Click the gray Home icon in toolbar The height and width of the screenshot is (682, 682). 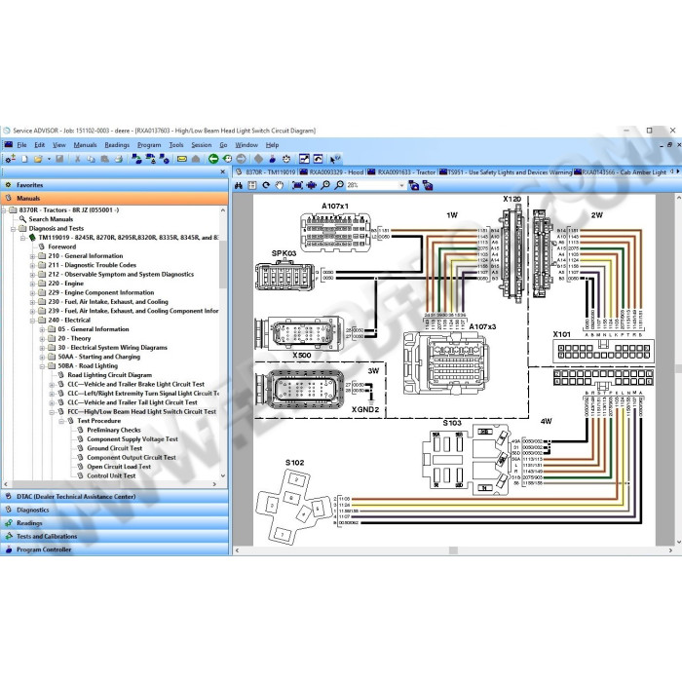coord(196,159)
